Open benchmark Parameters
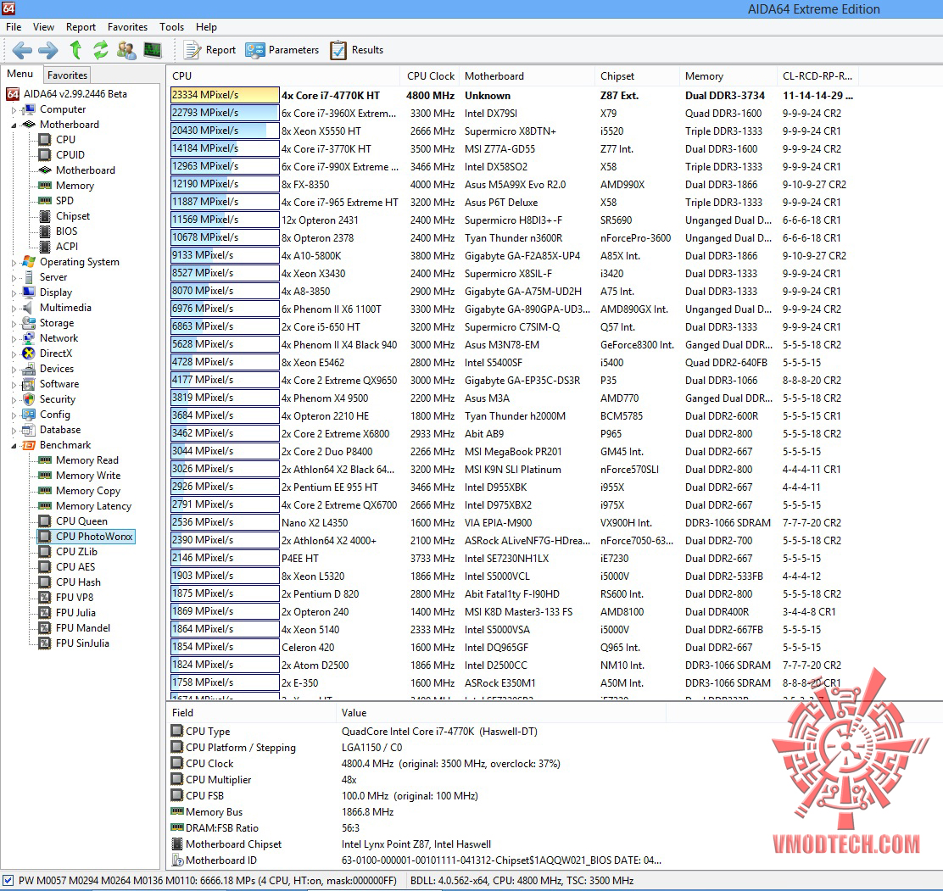The image size is (943, 891). (282, 50)
